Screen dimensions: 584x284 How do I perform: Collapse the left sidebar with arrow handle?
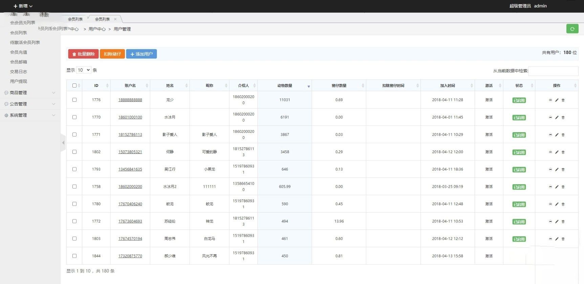[x=63, y=143]
